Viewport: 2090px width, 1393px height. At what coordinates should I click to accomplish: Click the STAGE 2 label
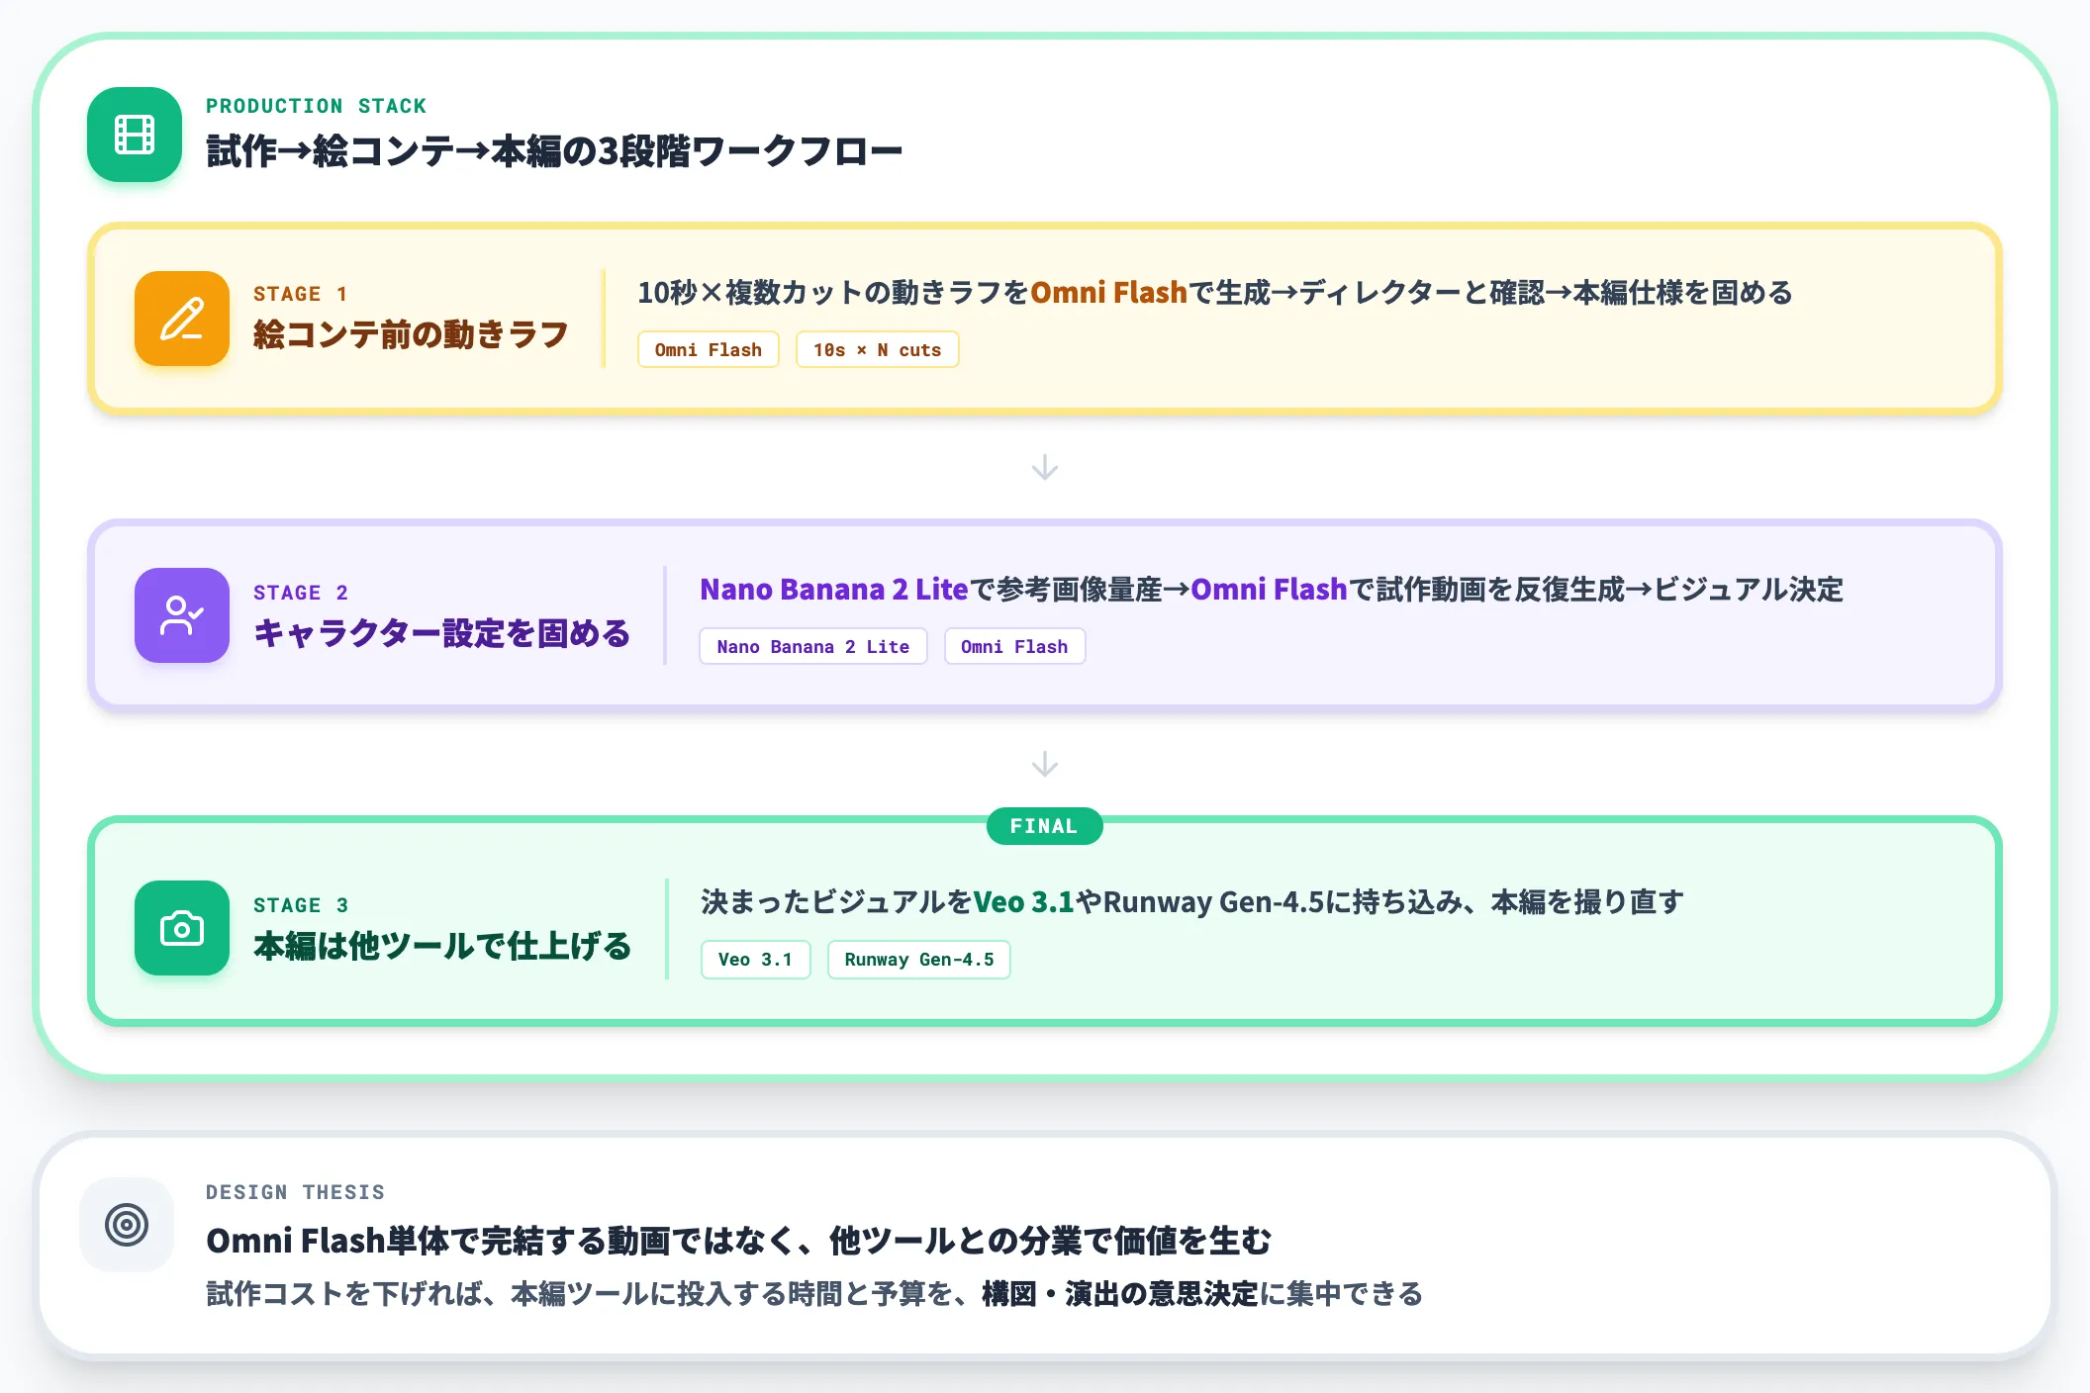coord(301,593)
